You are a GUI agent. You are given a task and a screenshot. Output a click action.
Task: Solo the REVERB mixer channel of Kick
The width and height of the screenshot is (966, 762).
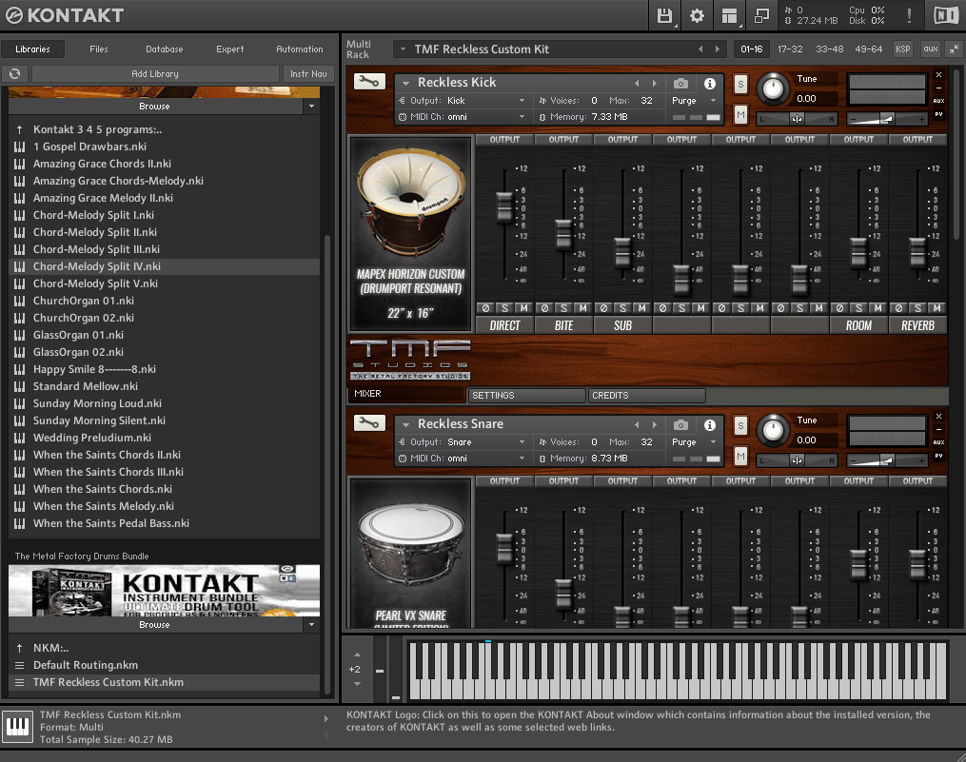918,308
